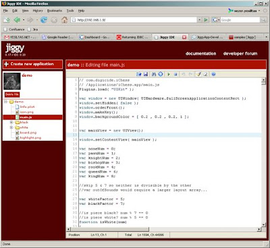
Task: Go to the Firefox home page icon
Action: 65,20
